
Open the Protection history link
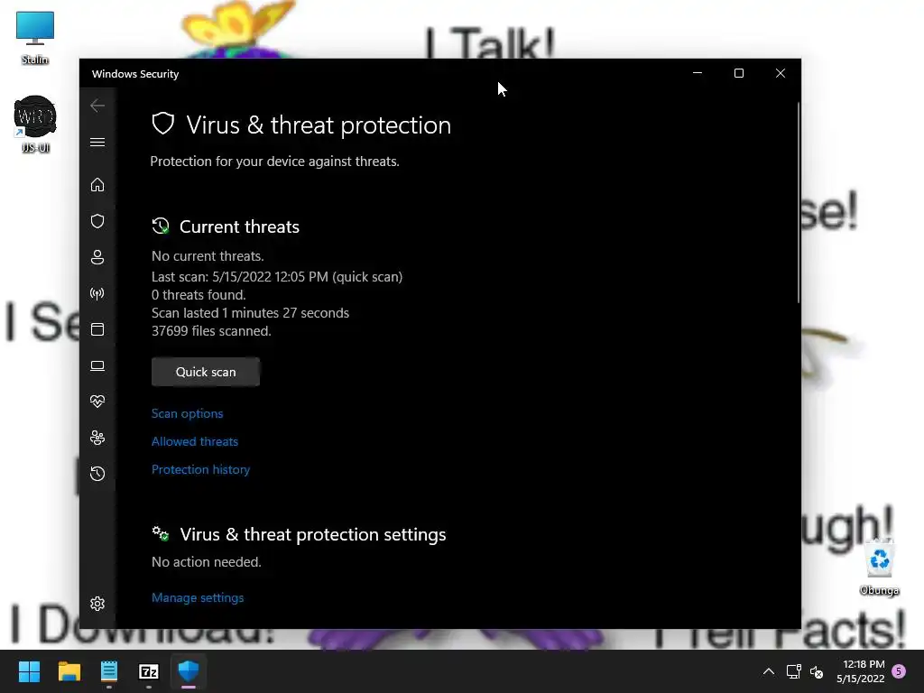click(200, 469)
